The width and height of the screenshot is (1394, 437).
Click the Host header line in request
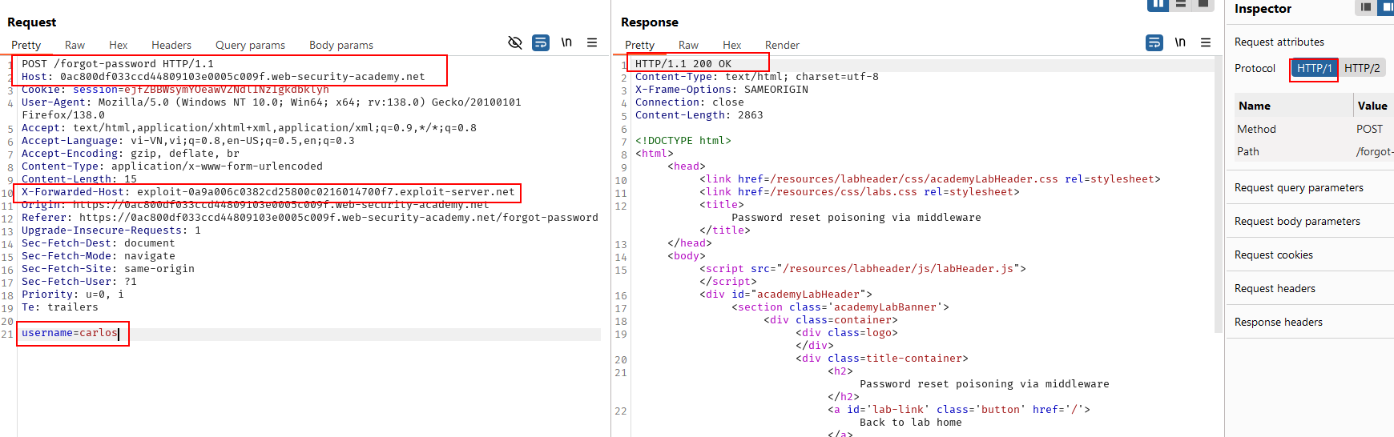[x=223, y=77]
